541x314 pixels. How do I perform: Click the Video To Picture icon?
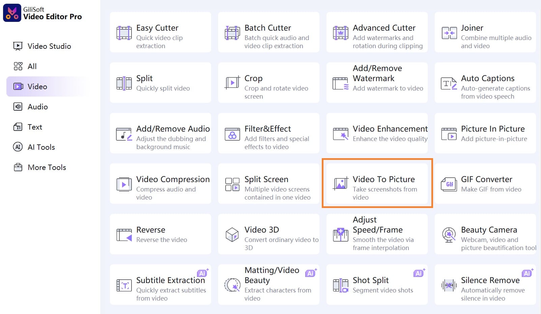[341, 184]
